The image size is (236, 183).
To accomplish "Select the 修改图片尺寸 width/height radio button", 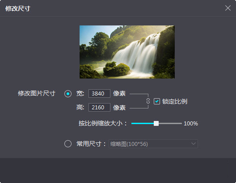I will tap(68, 94).
